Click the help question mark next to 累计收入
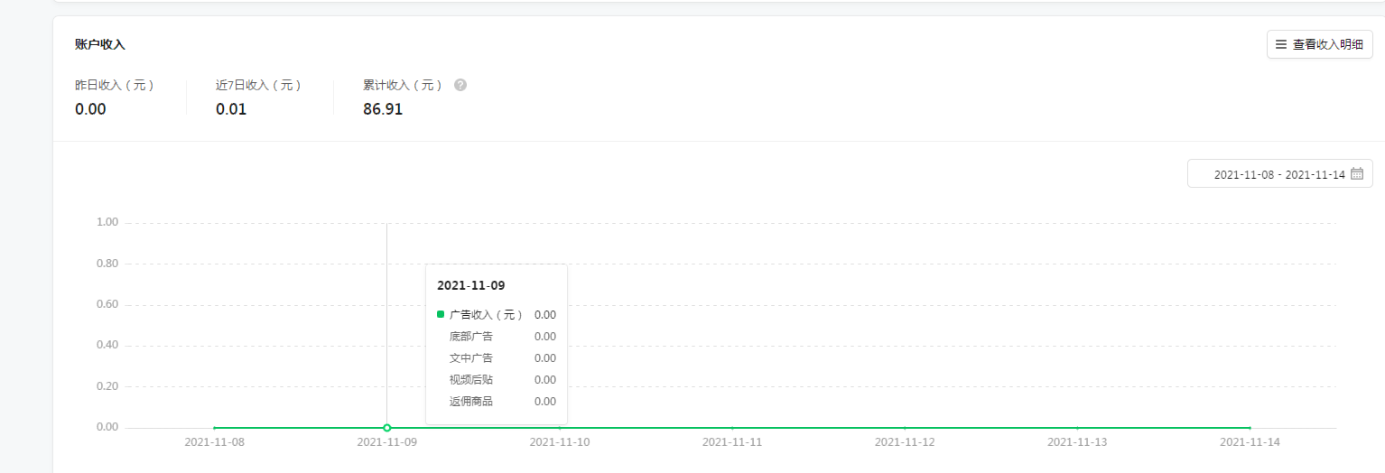 [460, 85]
